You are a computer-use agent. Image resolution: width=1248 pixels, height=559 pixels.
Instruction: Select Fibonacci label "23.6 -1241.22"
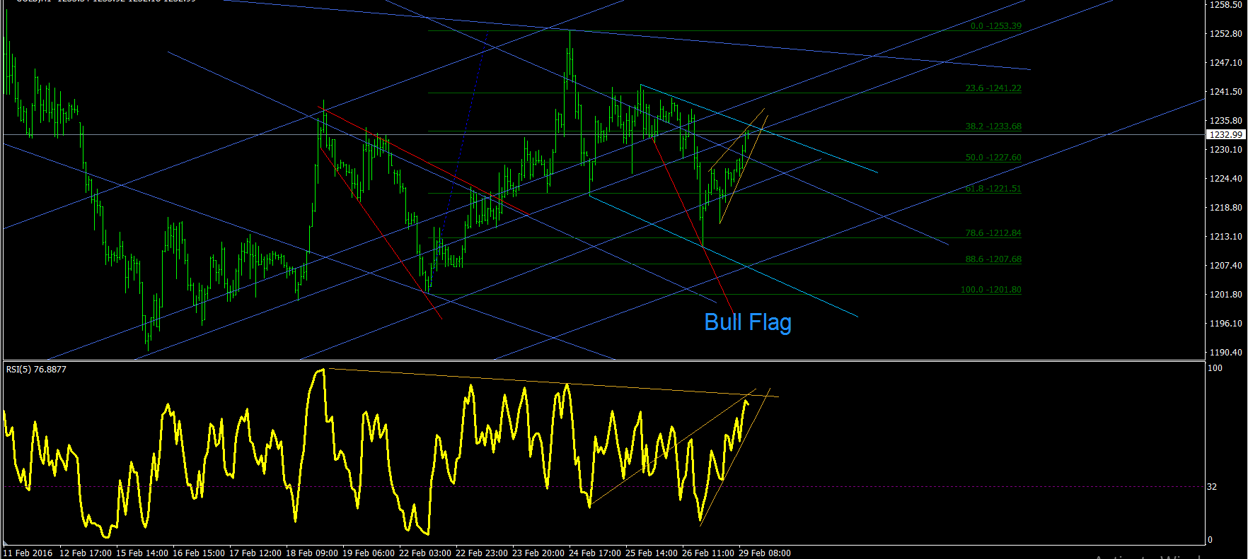pos(993,88)
